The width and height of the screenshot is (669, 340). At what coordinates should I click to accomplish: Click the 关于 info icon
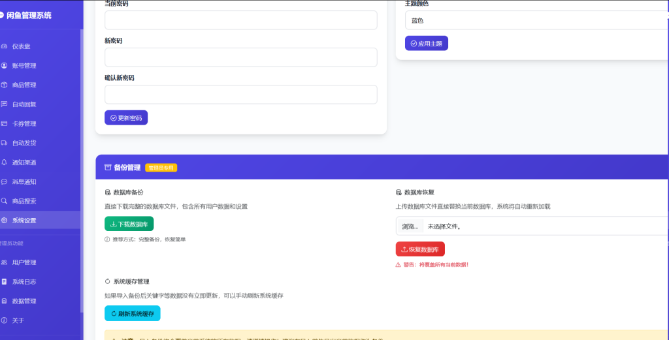point(5,320)
